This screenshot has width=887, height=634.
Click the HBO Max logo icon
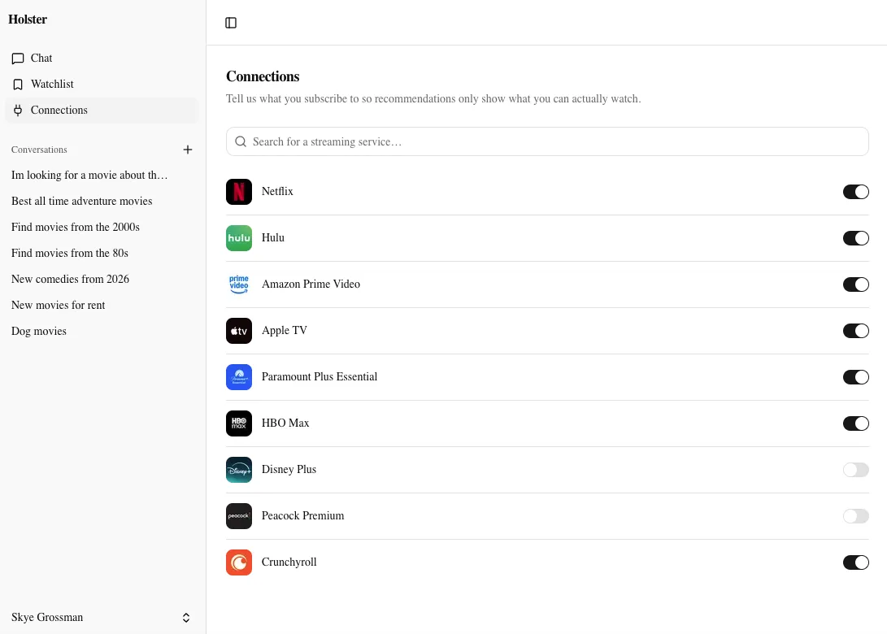tap(239, 423)
